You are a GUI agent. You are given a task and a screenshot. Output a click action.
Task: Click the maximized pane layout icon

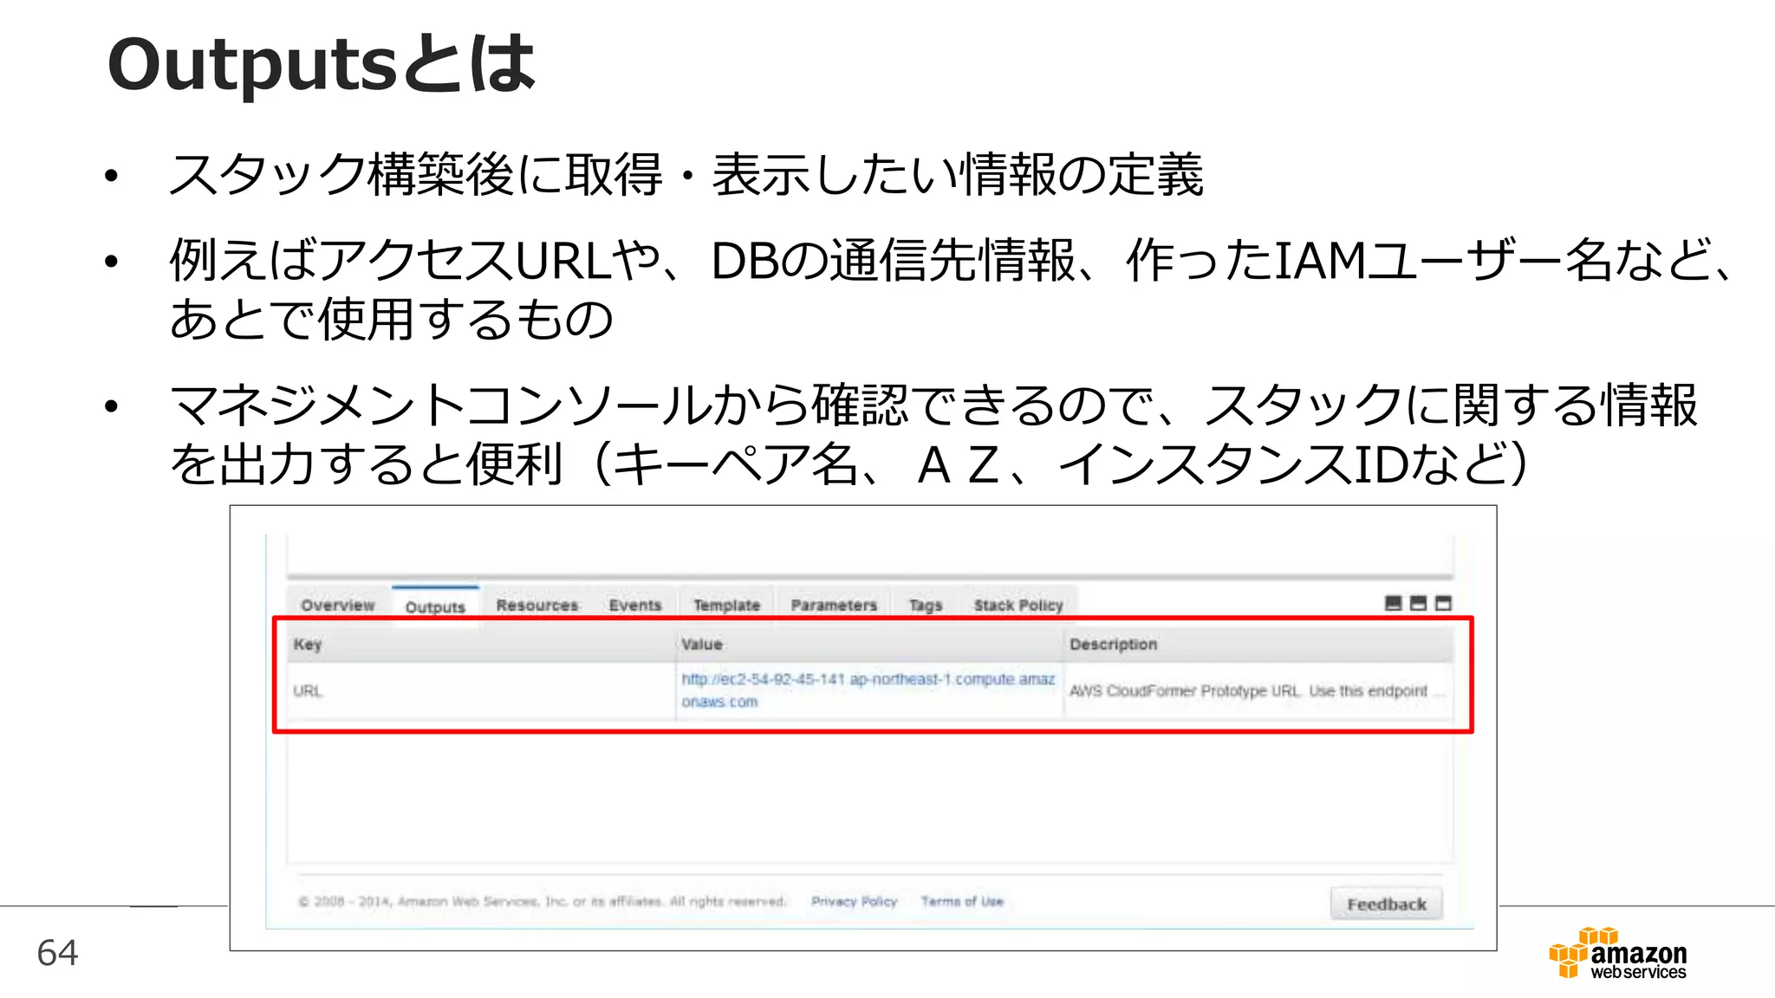pyautogui.click(x=1443, y=603)
